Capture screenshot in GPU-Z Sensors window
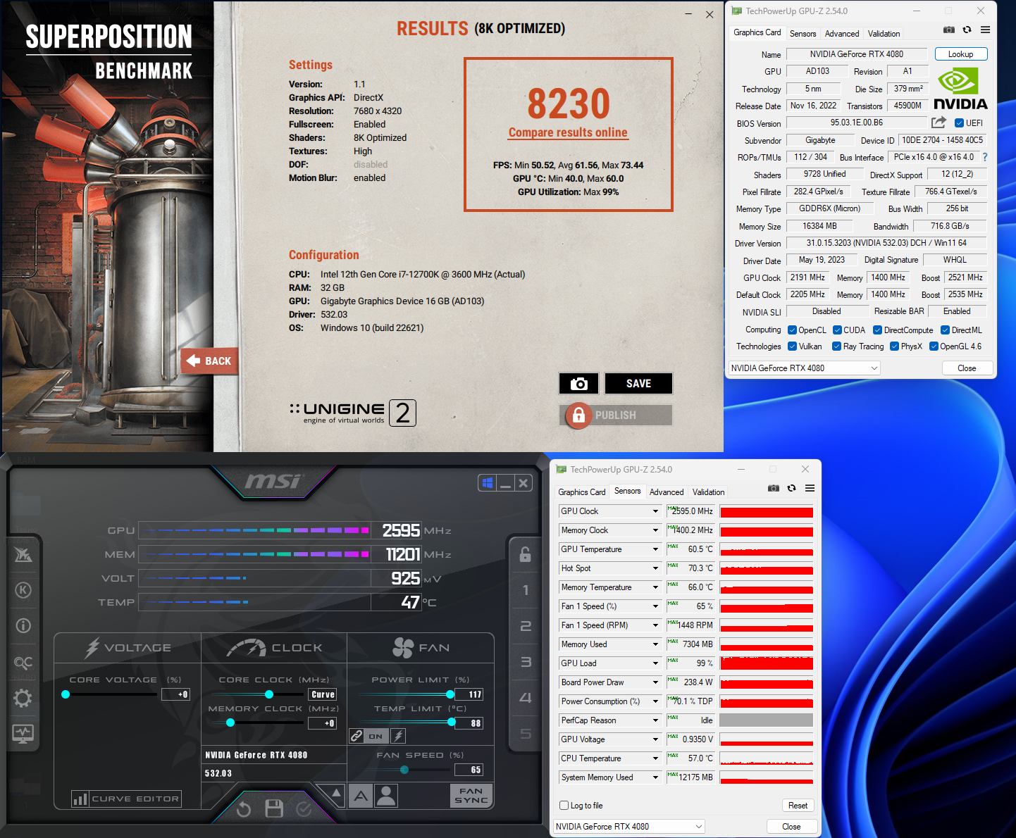This screenshot has height=838, width=1016. (x=774, y=488)
